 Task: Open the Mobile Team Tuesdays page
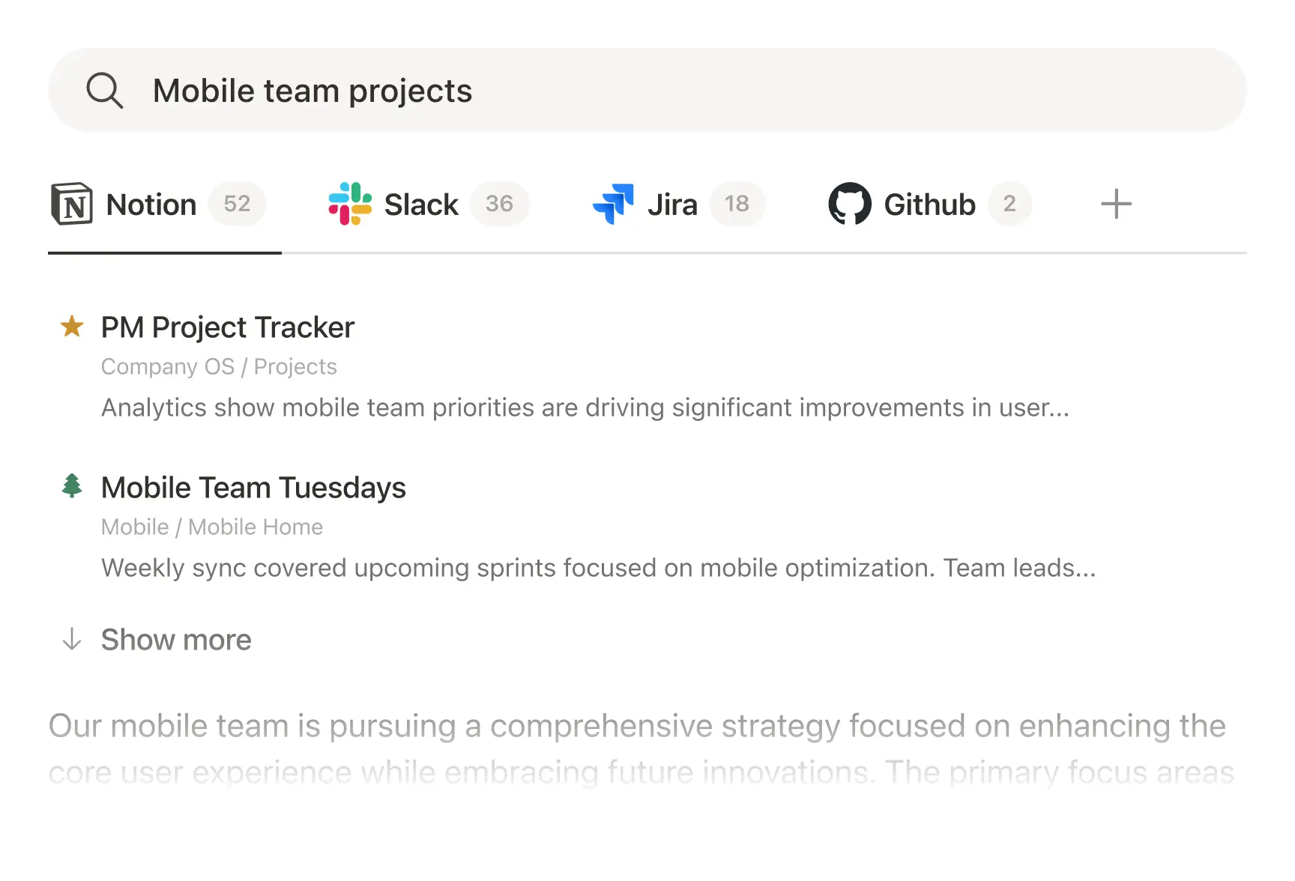tap(253, 488)
